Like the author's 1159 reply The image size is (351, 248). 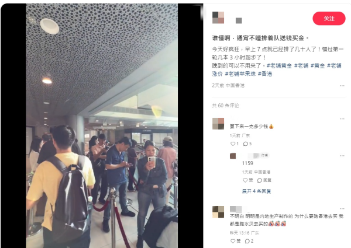(x=248, y=180)
